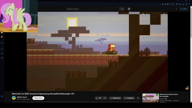Open the Nerkin Live channel name link
The image size is (192, 108).
coord(21,97)
